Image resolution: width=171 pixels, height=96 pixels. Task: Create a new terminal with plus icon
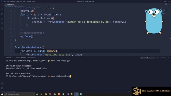tap(157, 58)
